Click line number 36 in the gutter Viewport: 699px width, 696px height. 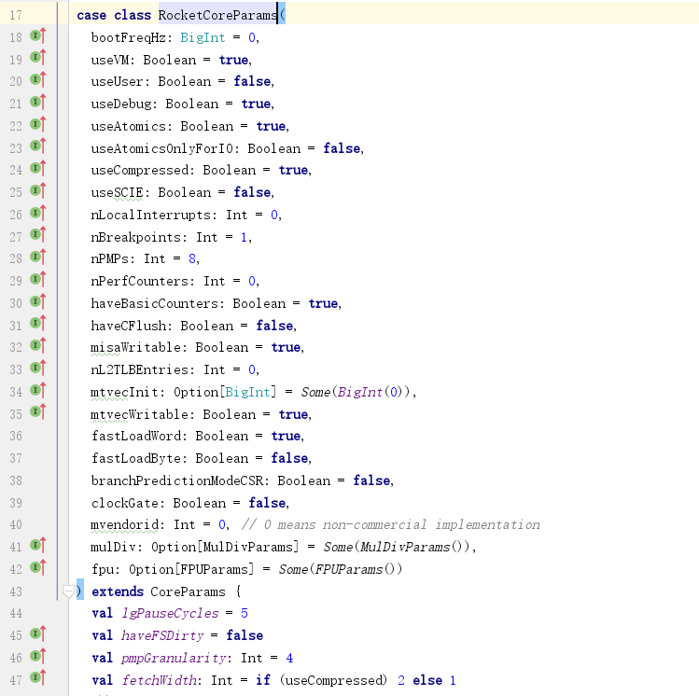click(x=16, y=437)
